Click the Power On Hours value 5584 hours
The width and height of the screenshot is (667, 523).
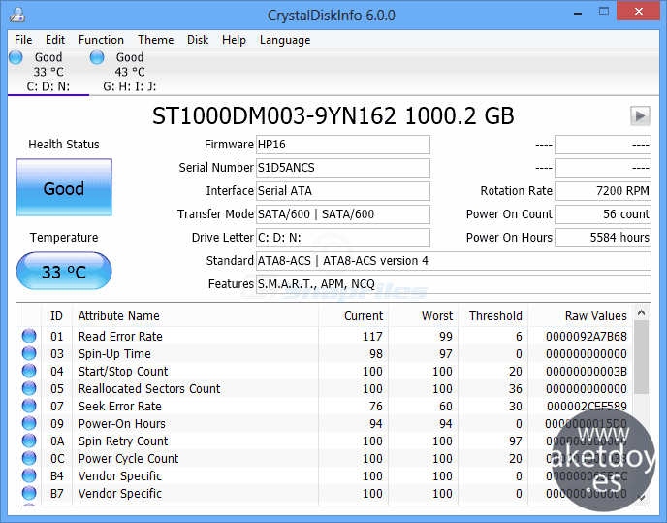(603, 237)
